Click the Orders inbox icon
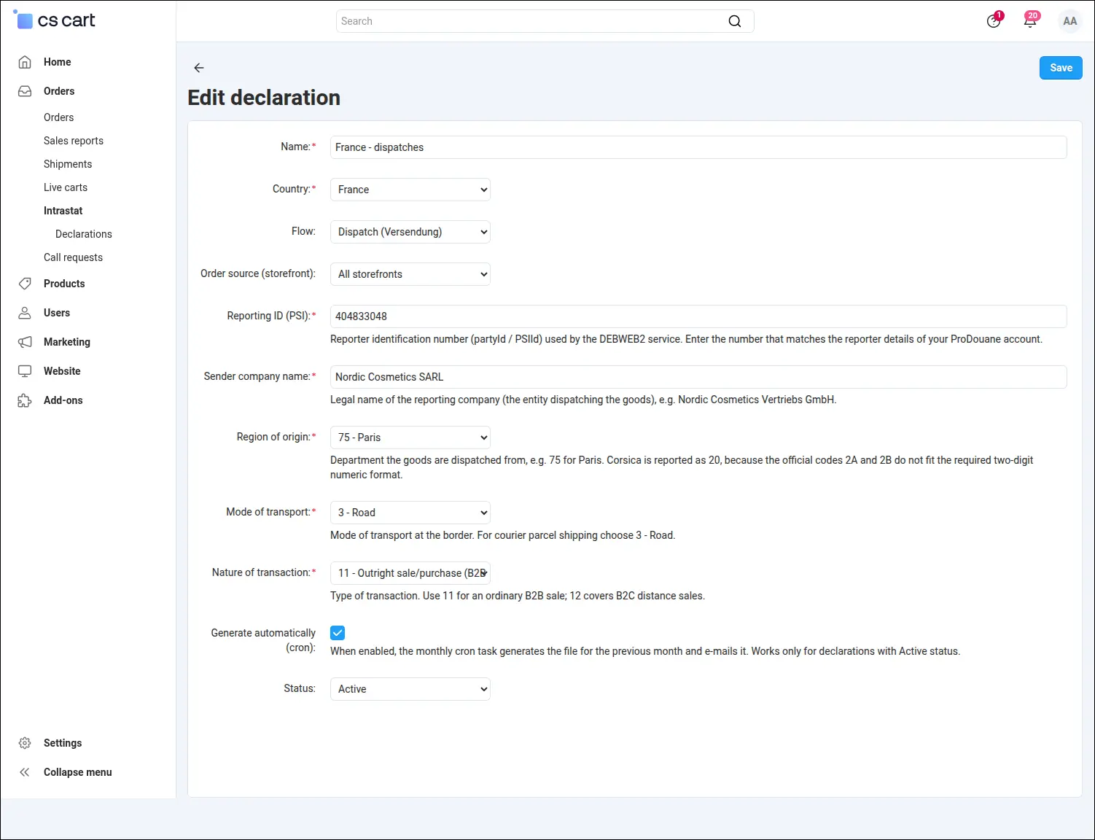The width and height of the screenshot is (1095, 840). [25, 91]
